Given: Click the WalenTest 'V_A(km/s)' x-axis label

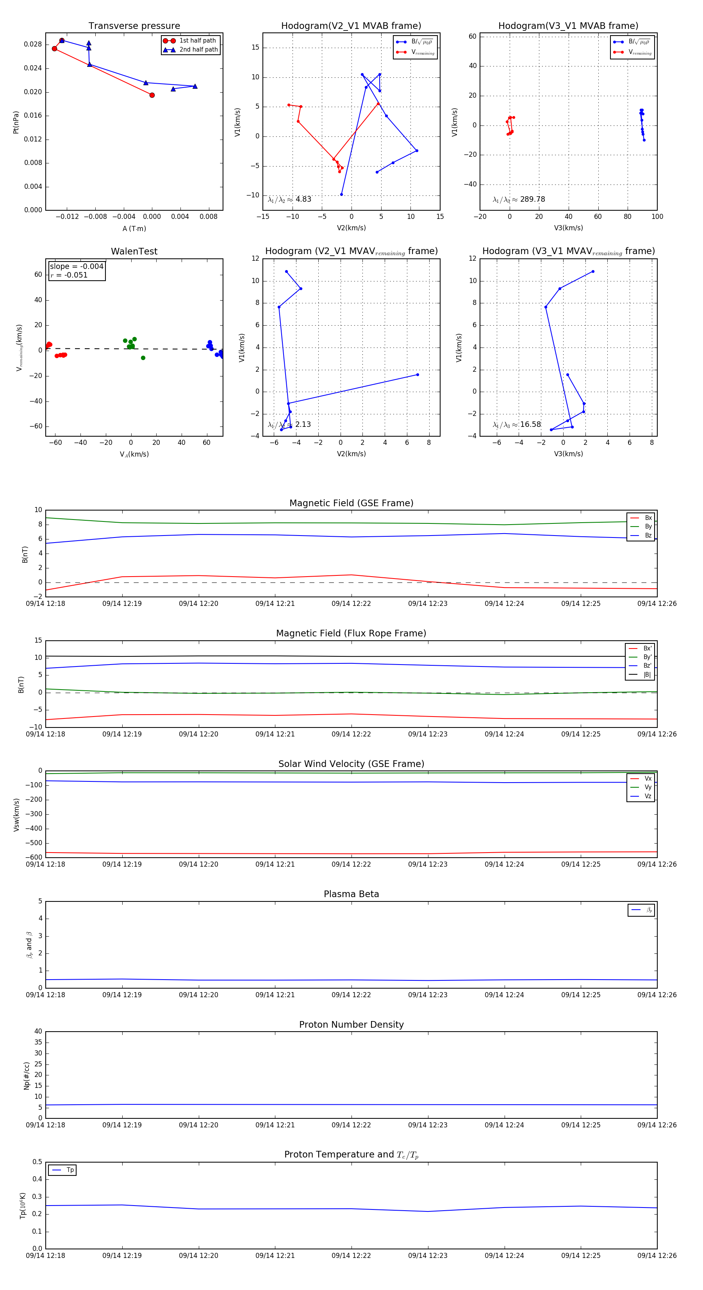Looking at the screenshot, I should point(134,454).
